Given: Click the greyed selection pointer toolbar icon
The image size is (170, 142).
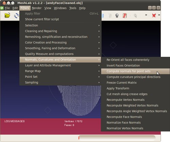Looking at the screenshot, I should (135, 16).
